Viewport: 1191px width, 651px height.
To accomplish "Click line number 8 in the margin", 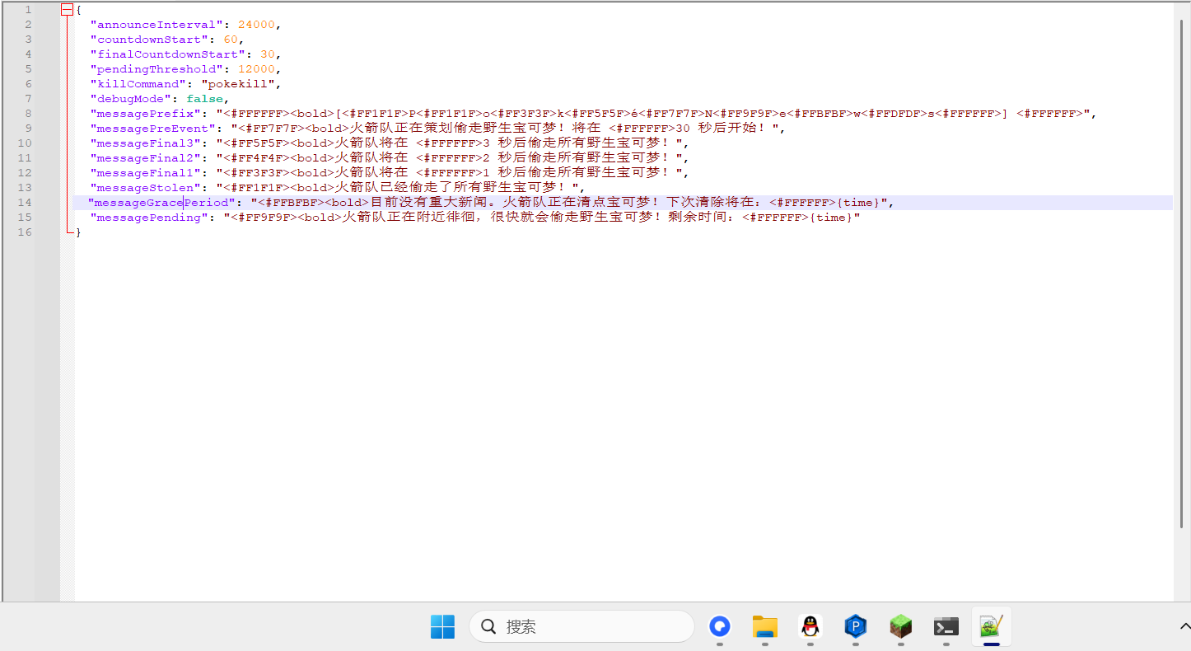I will tap(28, 114).
